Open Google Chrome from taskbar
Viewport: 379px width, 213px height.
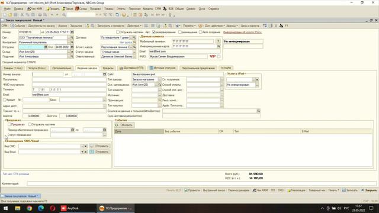pyautogui.click(x=29, y=208)
